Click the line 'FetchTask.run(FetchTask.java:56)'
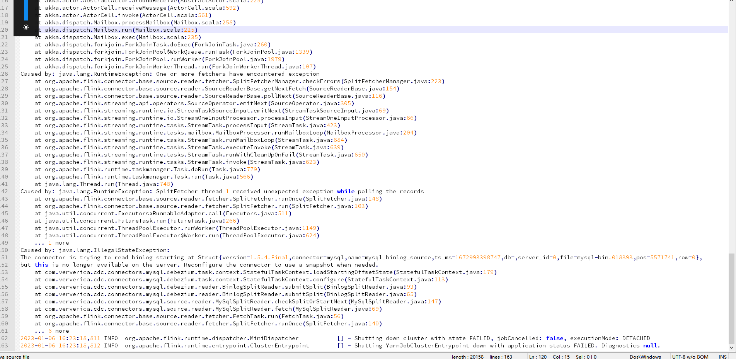This screenshot has width=736, height=359. [189, 316]
